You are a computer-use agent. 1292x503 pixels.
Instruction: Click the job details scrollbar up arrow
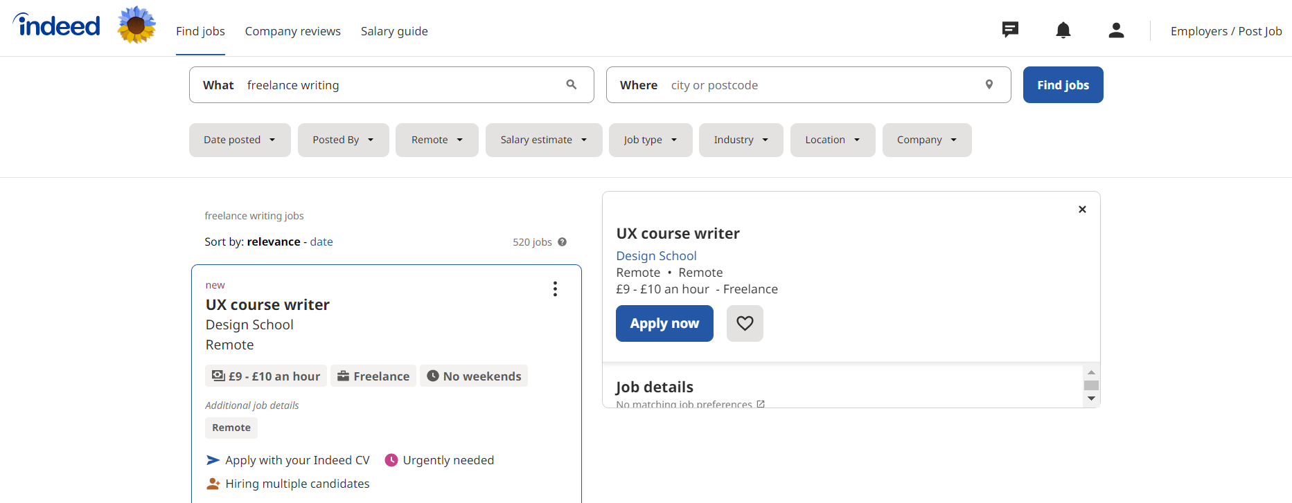(1091, 372)
